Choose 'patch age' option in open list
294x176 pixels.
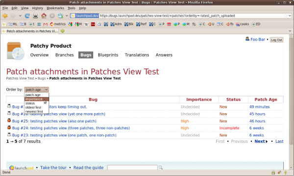coord(37,95)
